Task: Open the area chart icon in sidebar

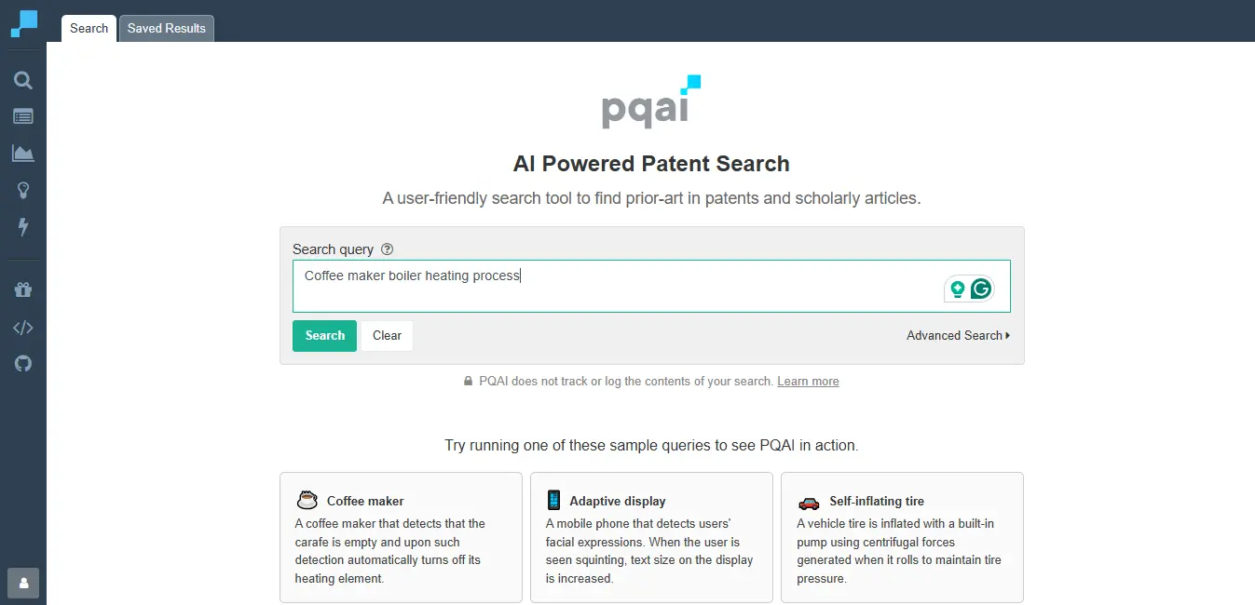Action: tap(23, 154)
